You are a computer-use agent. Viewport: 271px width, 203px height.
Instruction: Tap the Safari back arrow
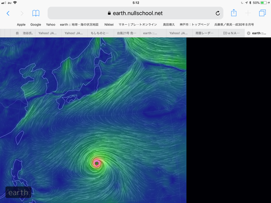click(x=8, y=14)
